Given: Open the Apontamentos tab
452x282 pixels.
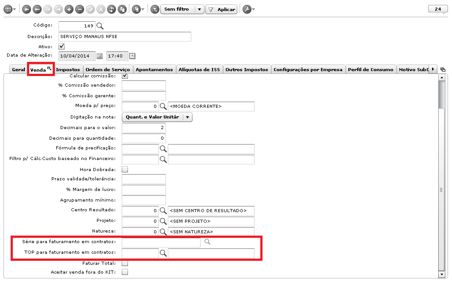Looking at the screenshot, I should coord(154,70).
